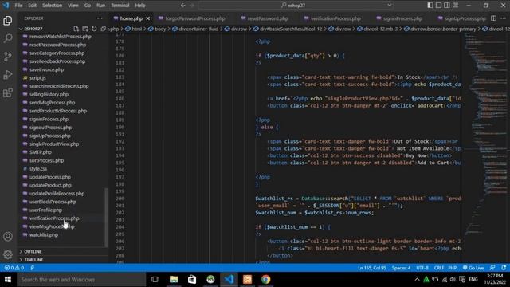Image resolution: width=510 pixels, height=287 pixels.
Task: Change encoding via UTF-8 status item
Action: (x=422, y=268)
